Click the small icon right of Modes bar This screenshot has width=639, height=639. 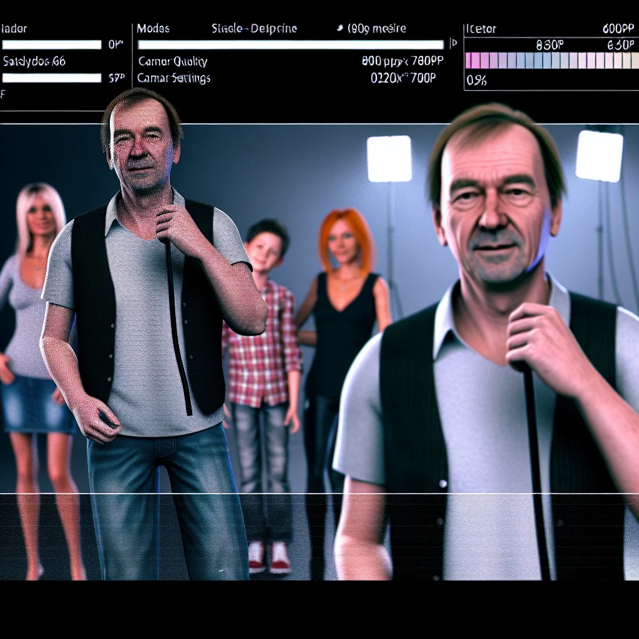tap(453, 44)
